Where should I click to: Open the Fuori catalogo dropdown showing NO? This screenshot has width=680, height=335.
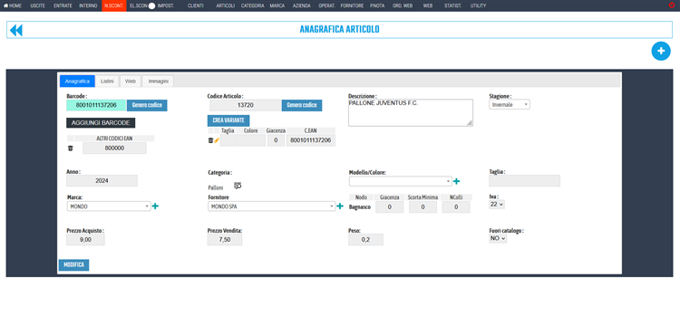[x=498, y=238]
